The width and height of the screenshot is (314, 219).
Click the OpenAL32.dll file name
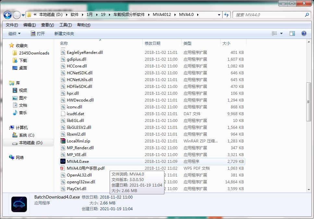79,175
